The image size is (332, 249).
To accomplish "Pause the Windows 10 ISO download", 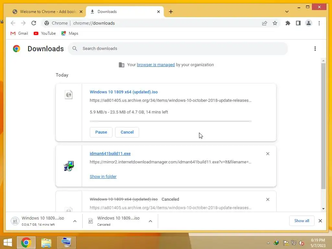I will pos(101,132).
